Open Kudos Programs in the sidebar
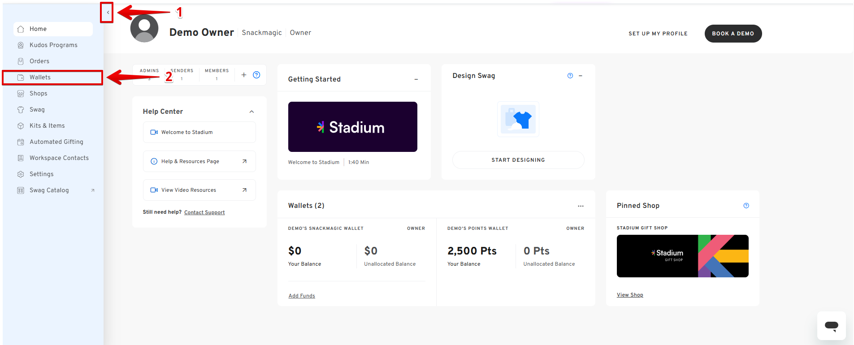Viewport: 854px width, 345px height. coord(53,45)
